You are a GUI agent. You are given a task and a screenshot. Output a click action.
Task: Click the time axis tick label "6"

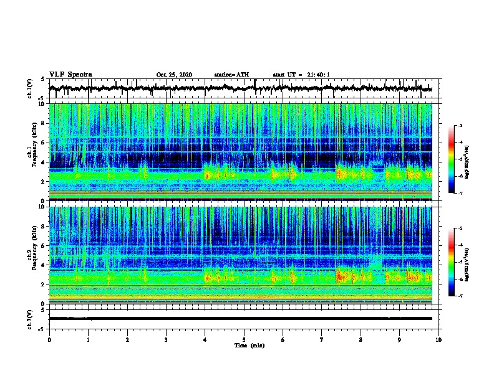coord(283,340)
